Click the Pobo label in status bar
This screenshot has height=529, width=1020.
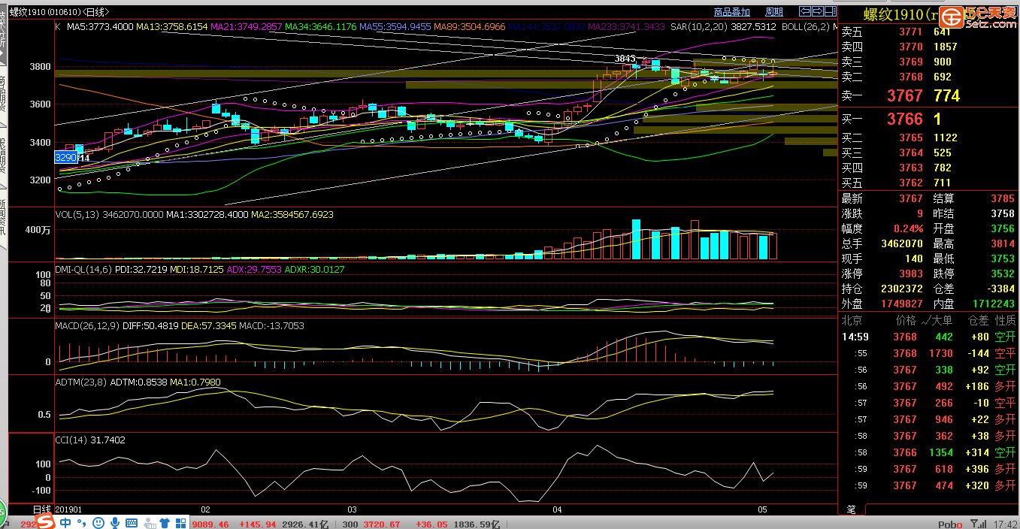(950, 524)
